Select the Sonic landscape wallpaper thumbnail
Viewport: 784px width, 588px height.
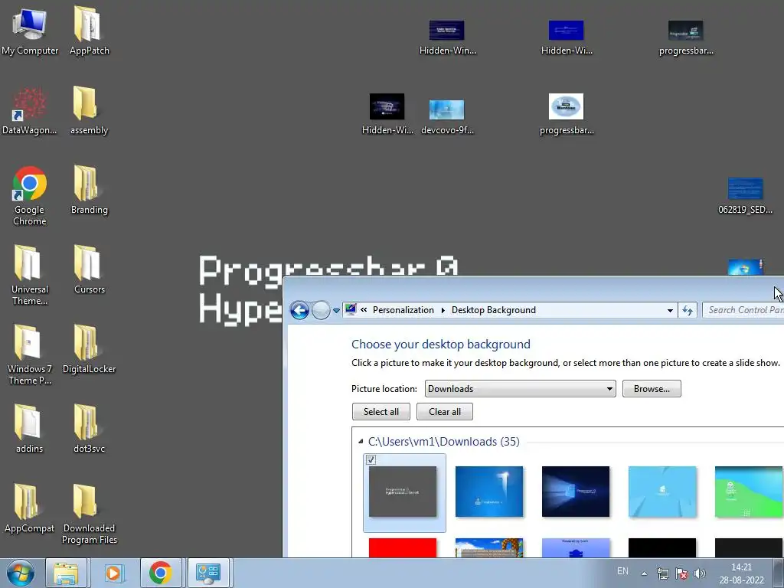[x=489, y=547]
